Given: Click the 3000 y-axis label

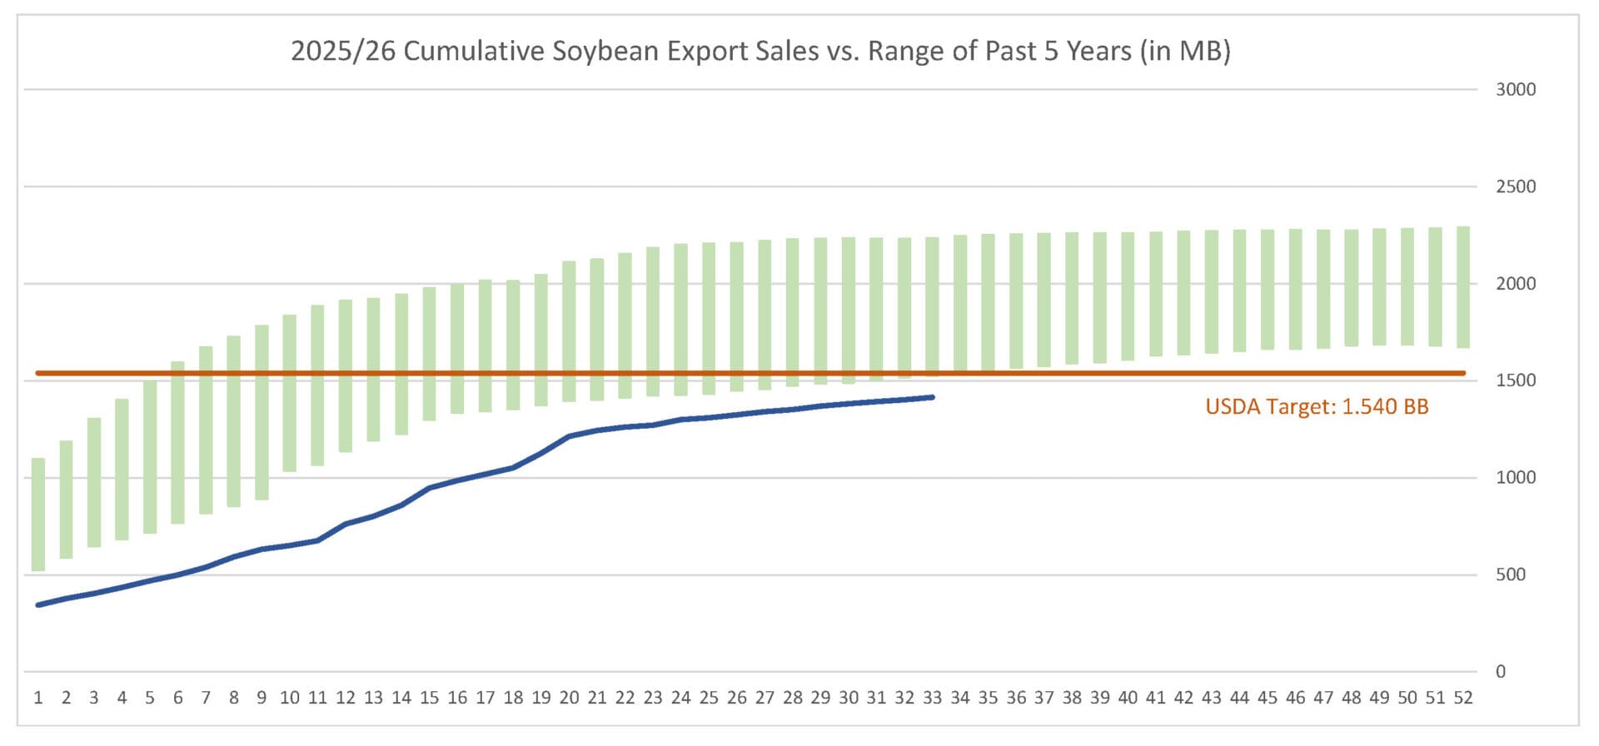Looking at the screenshot, I should coord(1515,89).
